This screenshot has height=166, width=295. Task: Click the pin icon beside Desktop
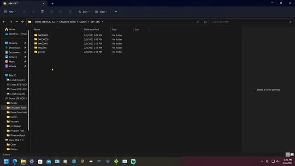25,43
